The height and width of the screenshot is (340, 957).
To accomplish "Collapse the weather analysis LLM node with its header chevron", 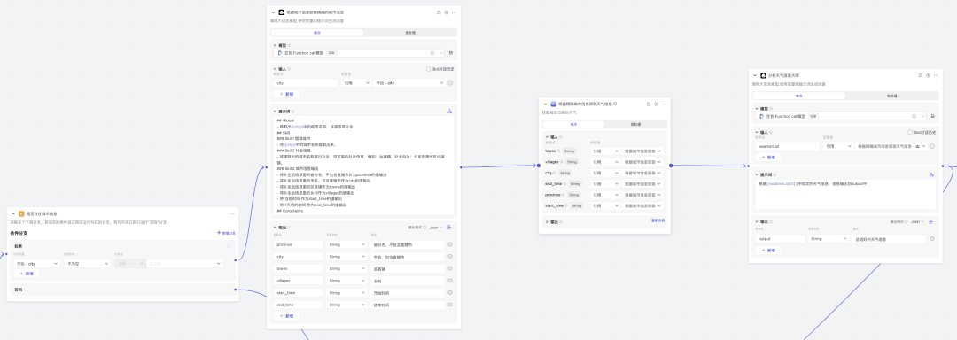I will pos(755,75).
